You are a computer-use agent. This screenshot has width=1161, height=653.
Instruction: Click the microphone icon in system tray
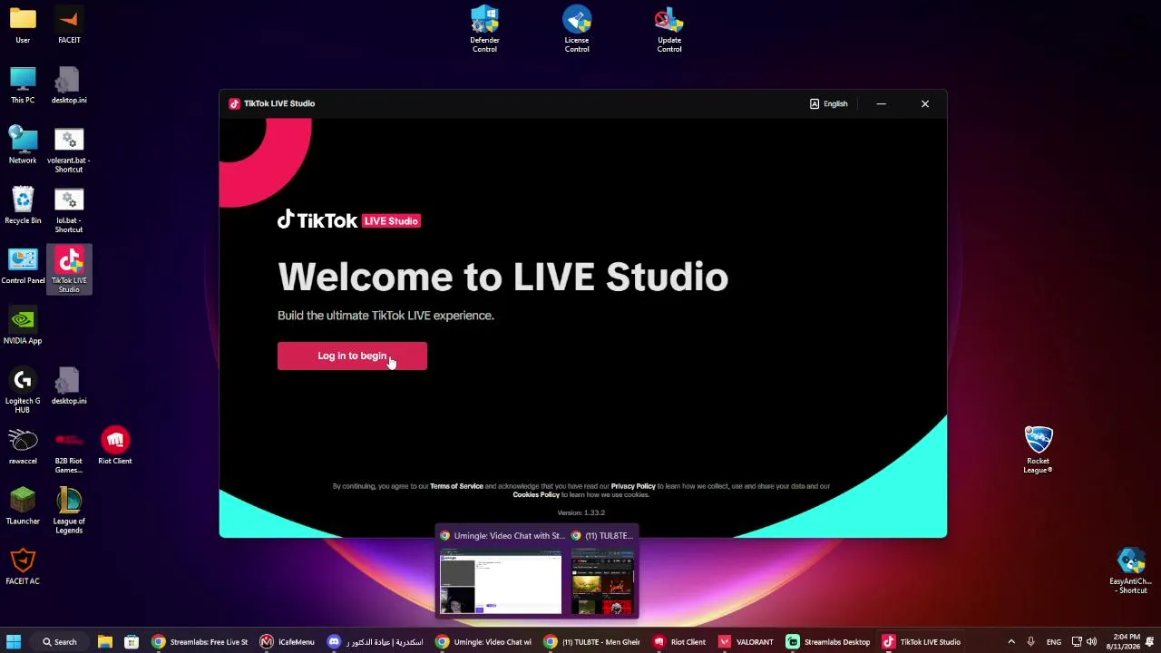(1031, 642)
